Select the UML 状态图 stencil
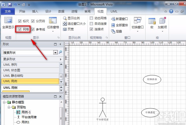This screenshot has width=186, height=125. tap(30, 70)
